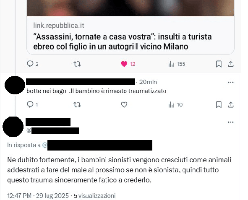248x200 pixels.
Task: Like the 'botte nei bagni' comment
Action: (124, 104)
